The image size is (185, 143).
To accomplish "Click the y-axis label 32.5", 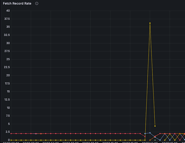I will coord(7,35).
